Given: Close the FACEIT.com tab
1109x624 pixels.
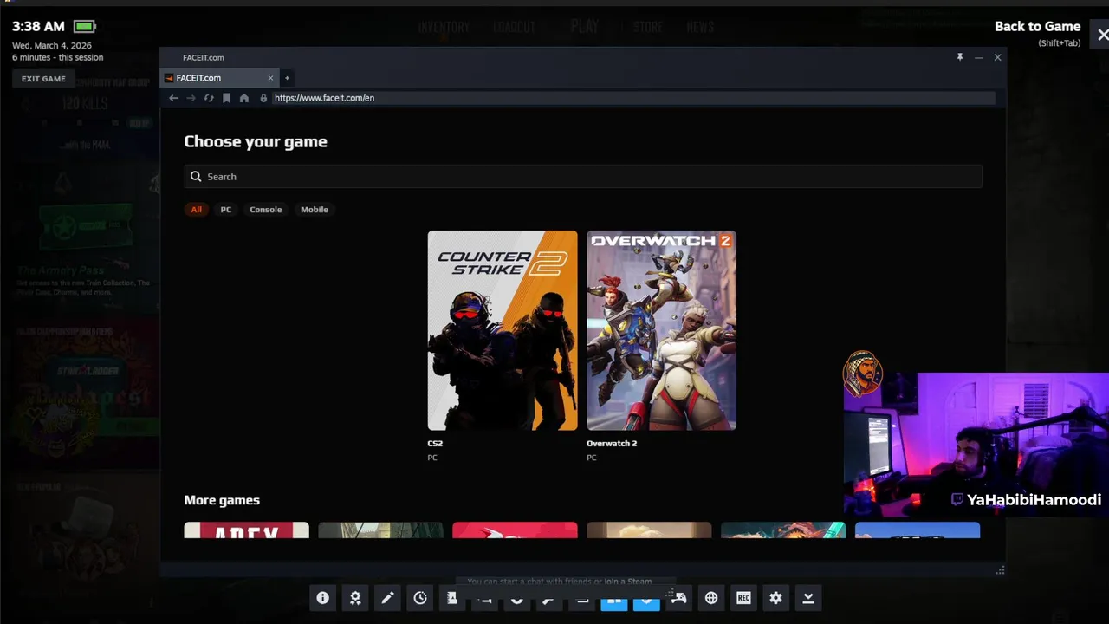Looking at the screenshot, I should click(270, 78).
